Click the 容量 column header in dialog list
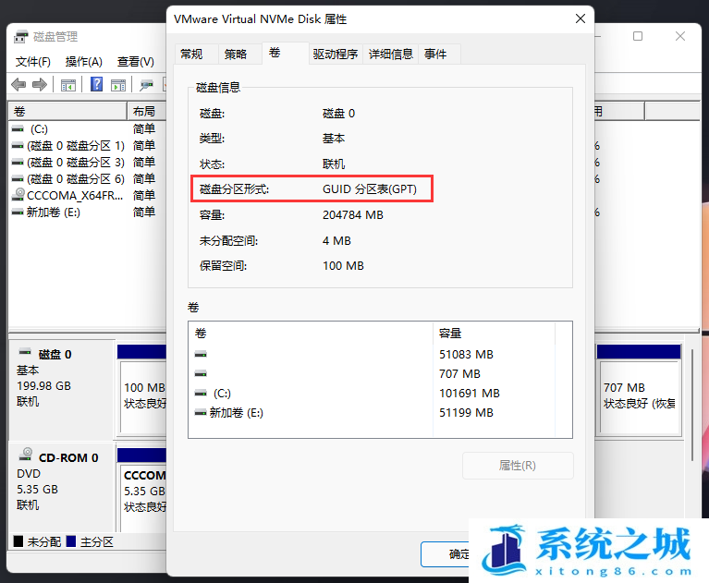The image size is (709, 583). point(494,334)
